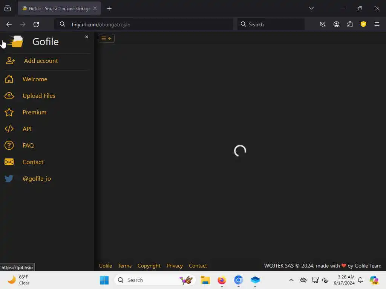Image resolution: width=386 pixels, height=289 pixels.
Task: Open the Terms footer link
Action: tap(124, 266)
